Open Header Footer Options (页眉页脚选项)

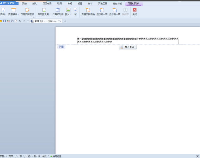point(27,12)
